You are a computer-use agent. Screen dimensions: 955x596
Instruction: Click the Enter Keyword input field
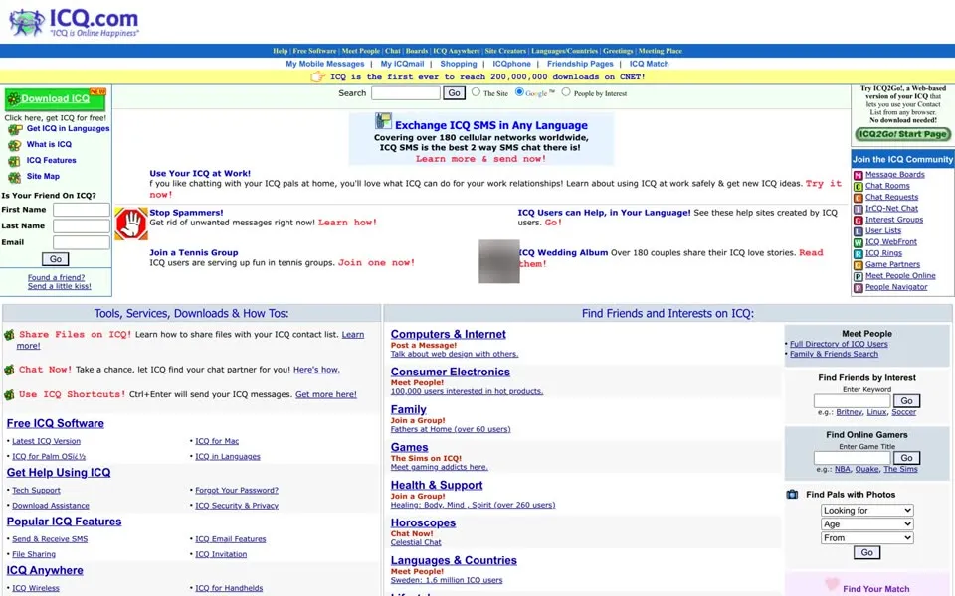click(x=852, y=401)
